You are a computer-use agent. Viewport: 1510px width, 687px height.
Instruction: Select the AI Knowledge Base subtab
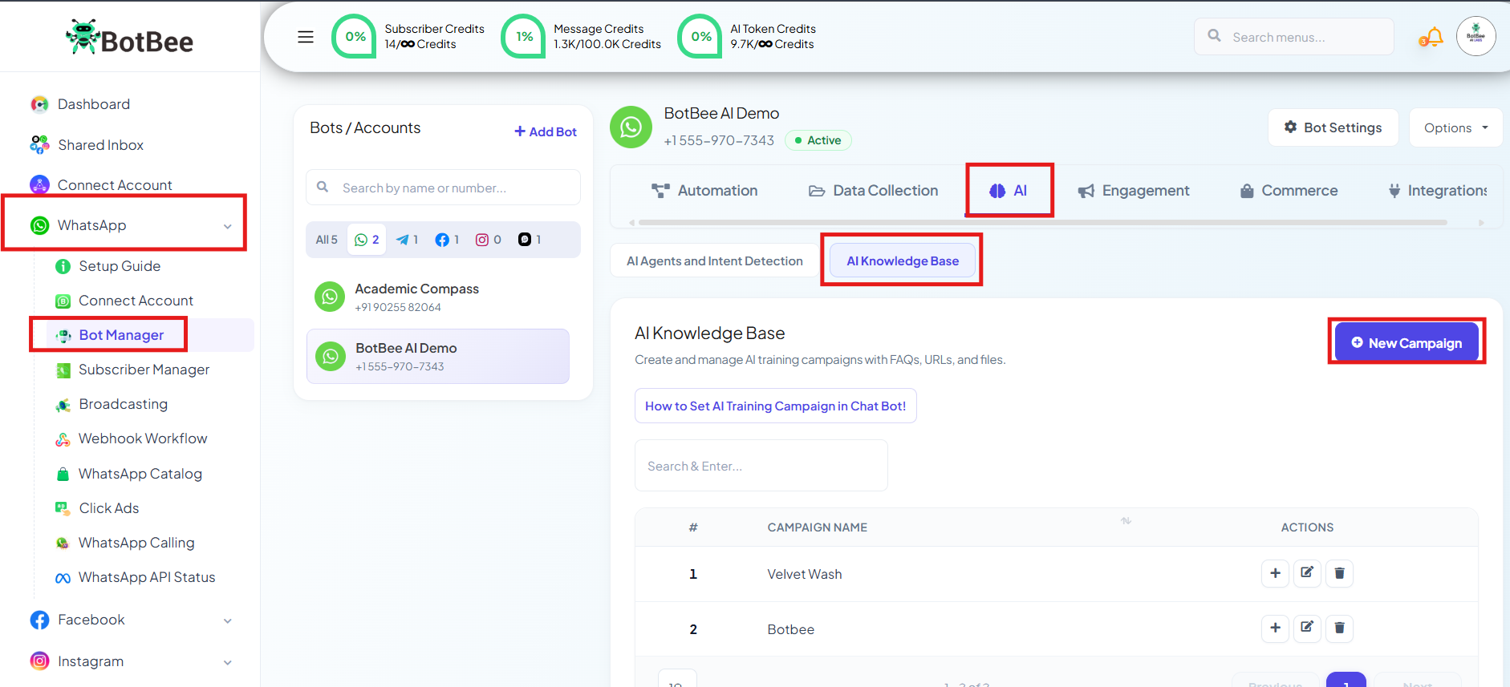[903, 261]
